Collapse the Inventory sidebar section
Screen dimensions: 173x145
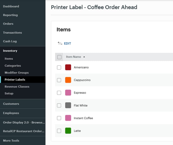point(10,51)
